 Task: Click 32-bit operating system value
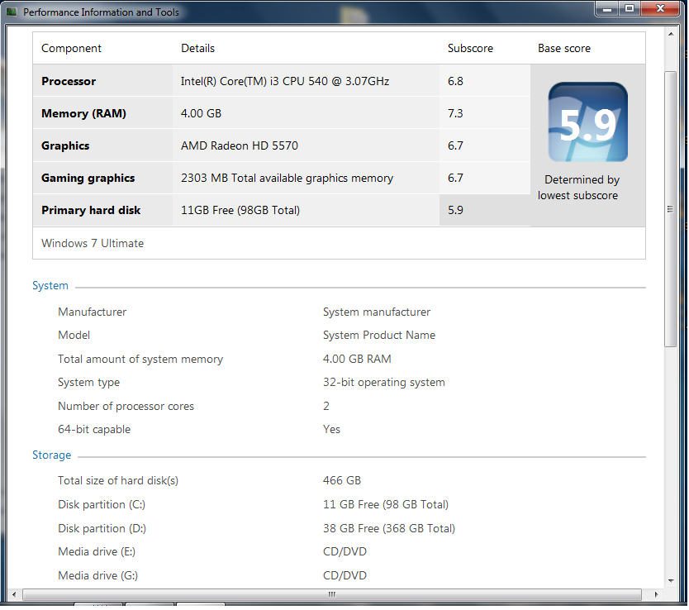pos(383,383)
